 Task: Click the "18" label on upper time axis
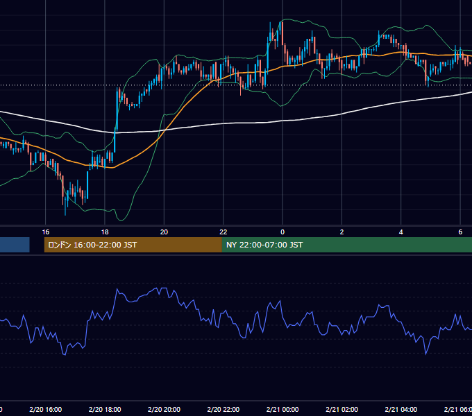tap(105, 232)
